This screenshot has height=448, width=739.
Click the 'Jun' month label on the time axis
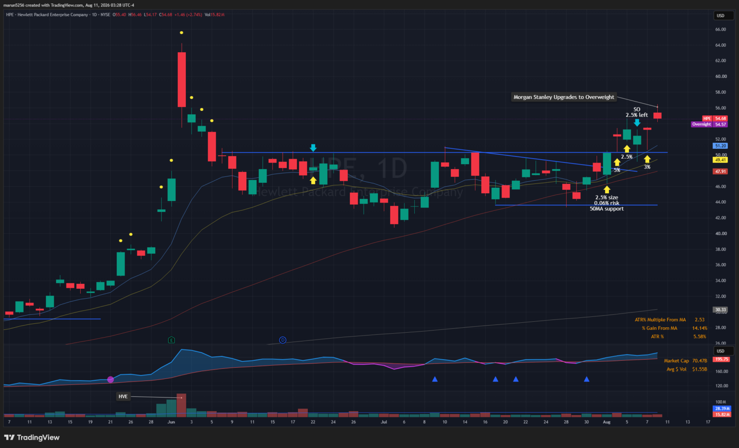171,422
